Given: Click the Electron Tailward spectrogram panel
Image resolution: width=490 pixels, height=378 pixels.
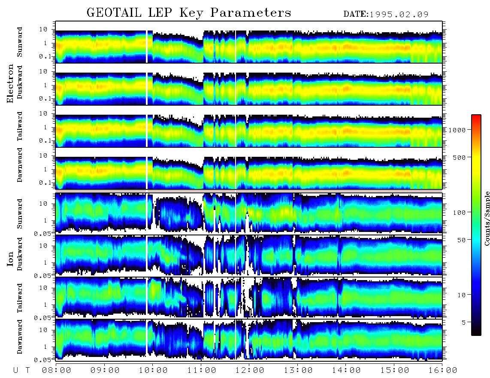Looking at the screenshot, I should pyautogui.click(x=249, y=126).
